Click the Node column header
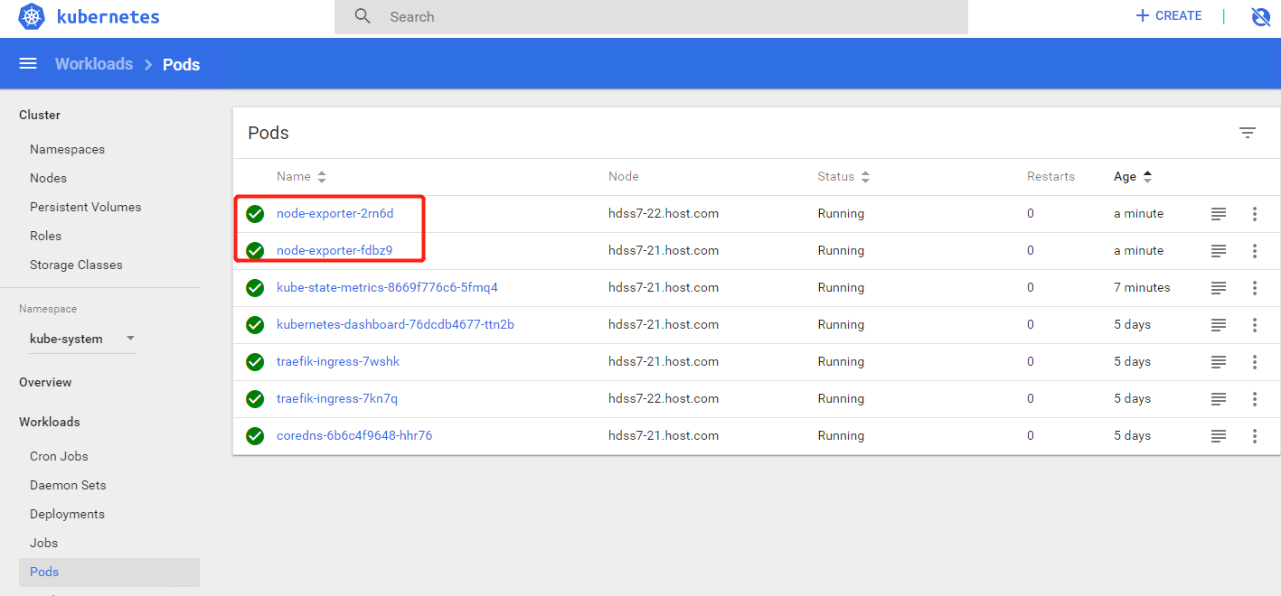 click(x=624, y=176)
